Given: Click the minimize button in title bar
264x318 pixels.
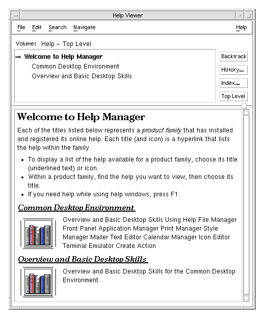Looking at the screenshot, I should coord(240,16).
